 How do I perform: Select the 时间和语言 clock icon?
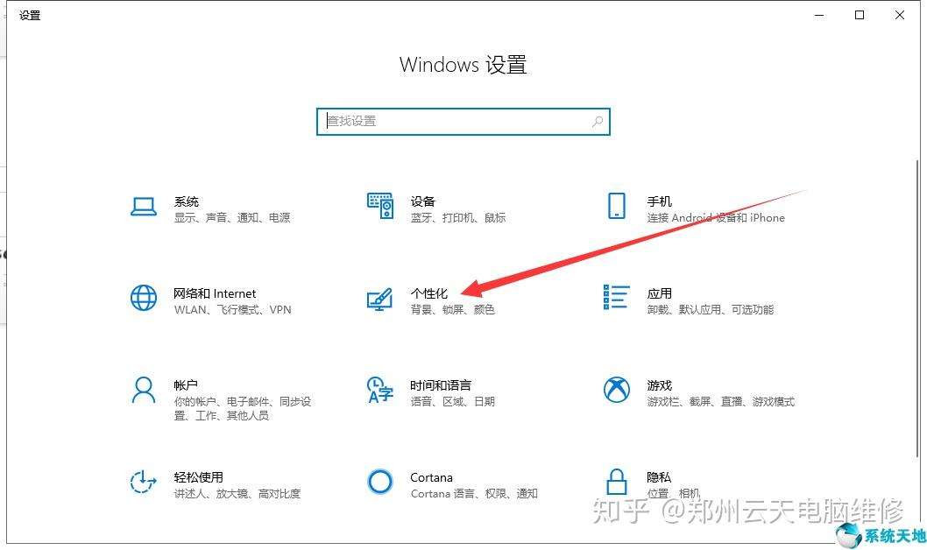click(x=380, y=390)
